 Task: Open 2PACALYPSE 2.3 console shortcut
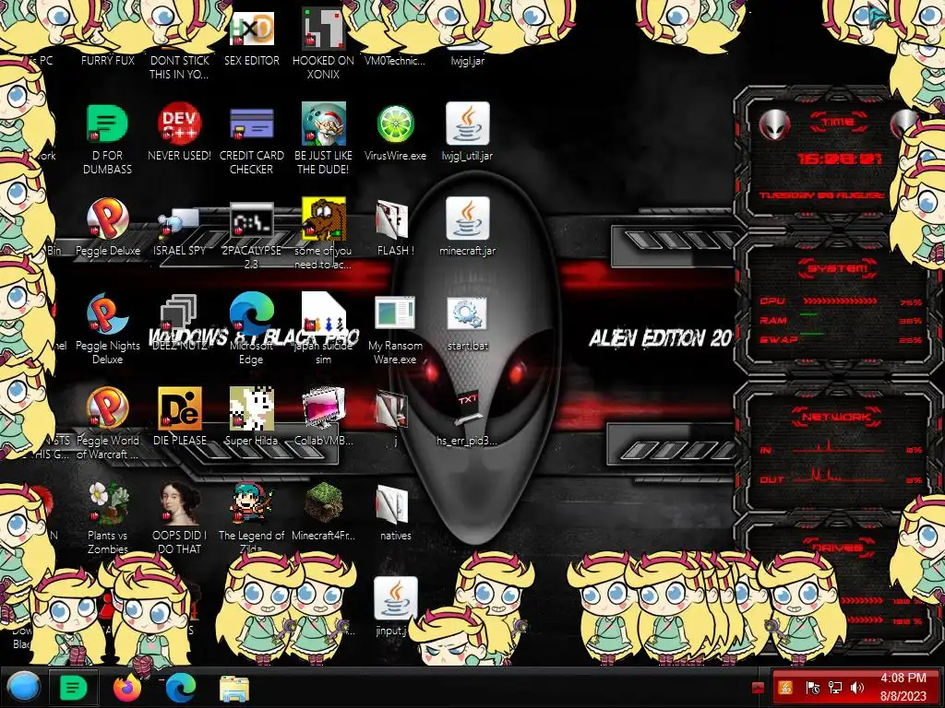point(252,220)
